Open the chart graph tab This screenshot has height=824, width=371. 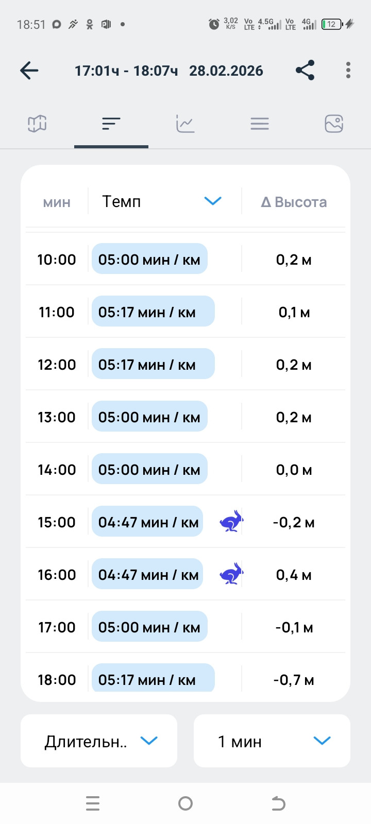(x=185, y=124)
